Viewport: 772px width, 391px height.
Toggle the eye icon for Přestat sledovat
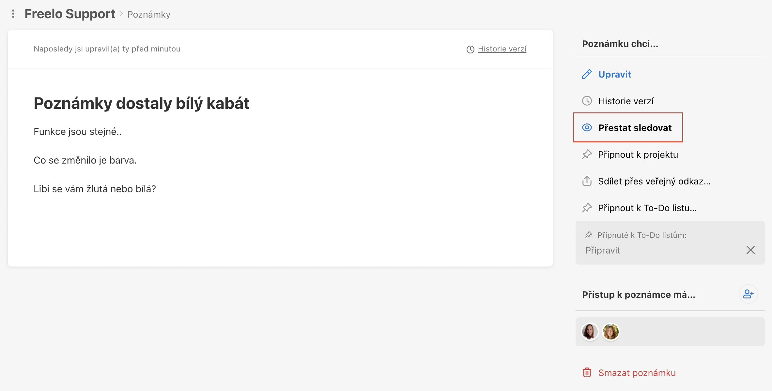click(x=587, y=128)
